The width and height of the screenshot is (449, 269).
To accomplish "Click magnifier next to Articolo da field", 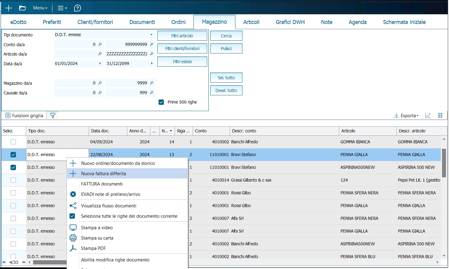I will pos(100,54).
